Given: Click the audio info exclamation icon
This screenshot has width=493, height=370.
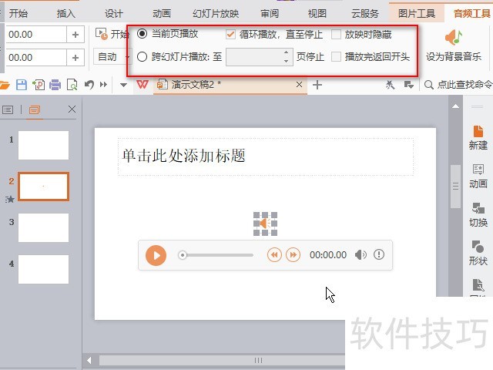Looking at the screenshot, I should coord(379,254).
